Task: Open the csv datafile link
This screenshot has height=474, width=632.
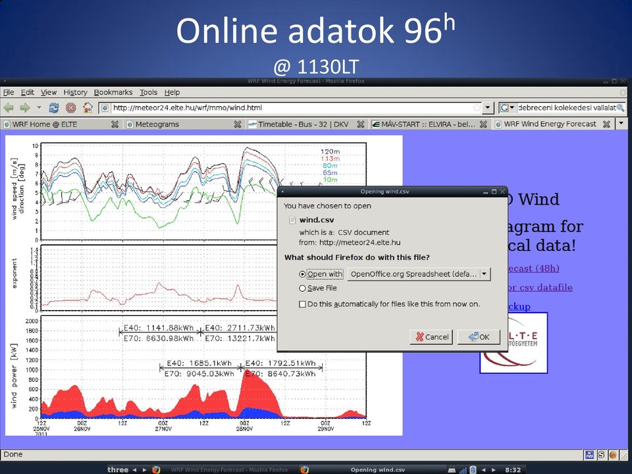Action: (x=540, y=288)
